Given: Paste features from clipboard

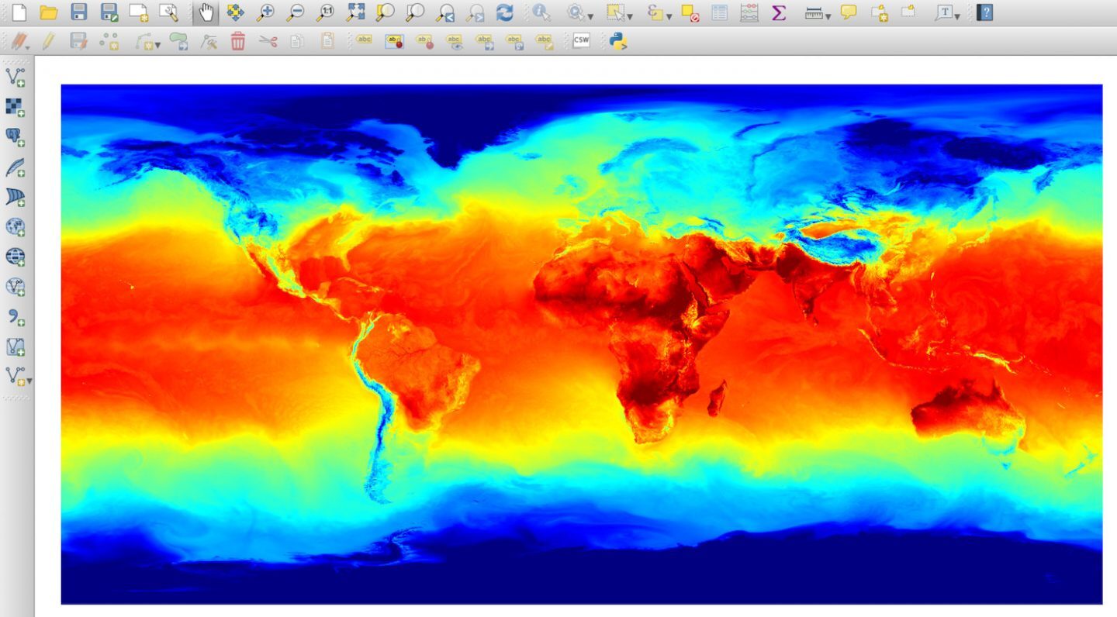Looking at the screenshot, I should 327,41.
